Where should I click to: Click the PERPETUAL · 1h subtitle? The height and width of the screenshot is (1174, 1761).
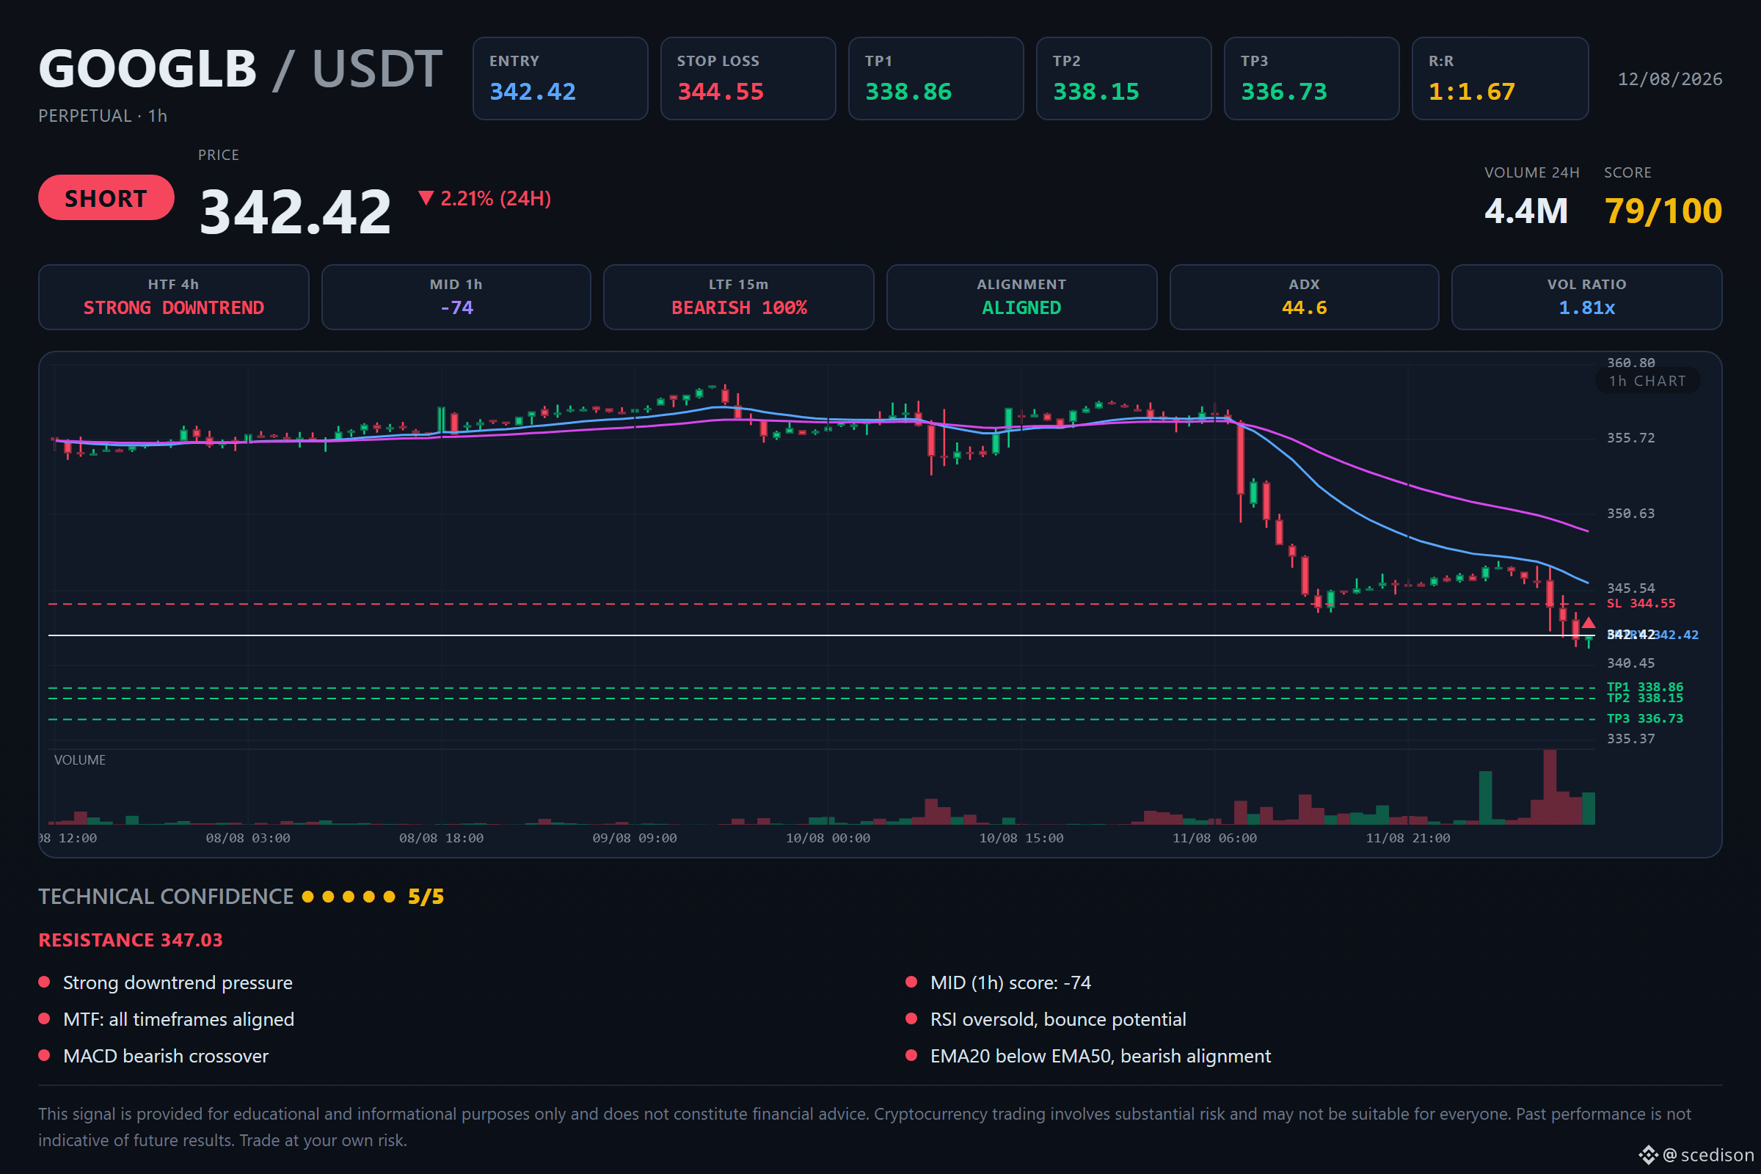103,116
